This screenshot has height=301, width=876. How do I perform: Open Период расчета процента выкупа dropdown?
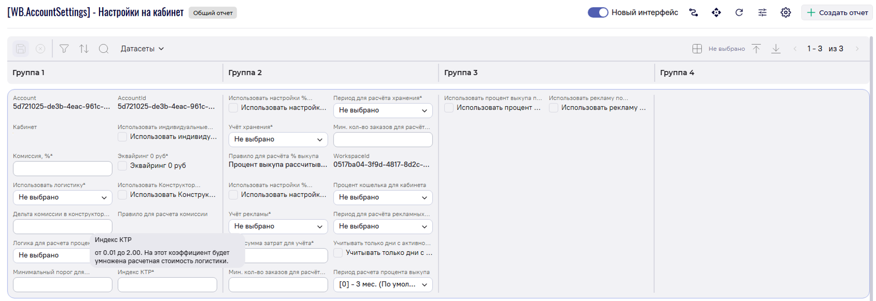(x=382, y=285)
